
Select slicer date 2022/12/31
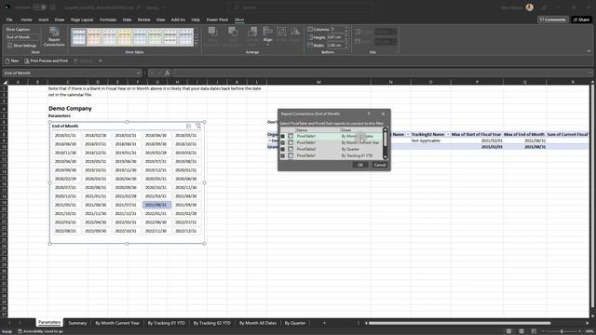tap(186, 231)
